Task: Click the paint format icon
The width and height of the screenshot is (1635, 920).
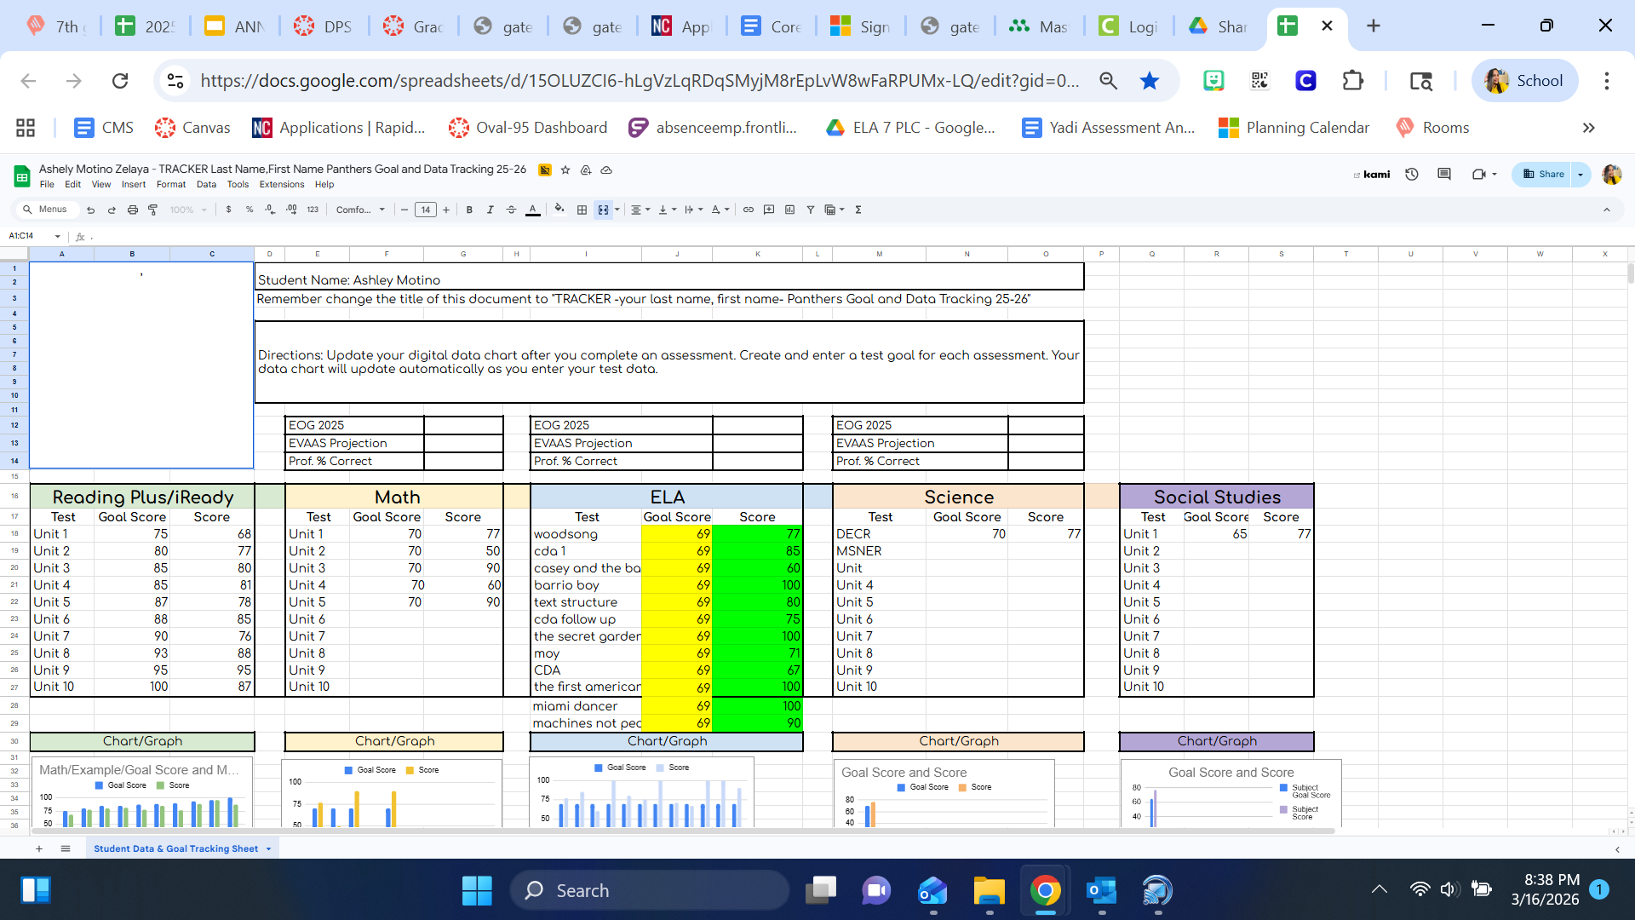Action: click(153, 210)
